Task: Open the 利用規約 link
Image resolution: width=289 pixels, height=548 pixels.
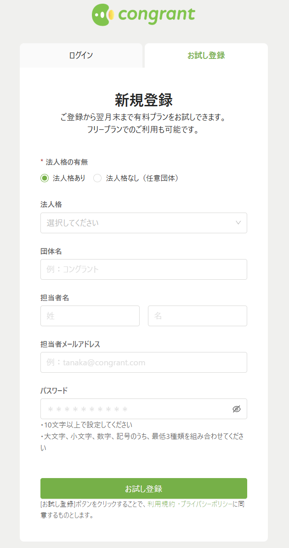Action: point(160,504)
